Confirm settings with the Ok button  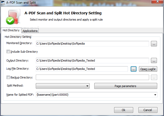(124, 110)
